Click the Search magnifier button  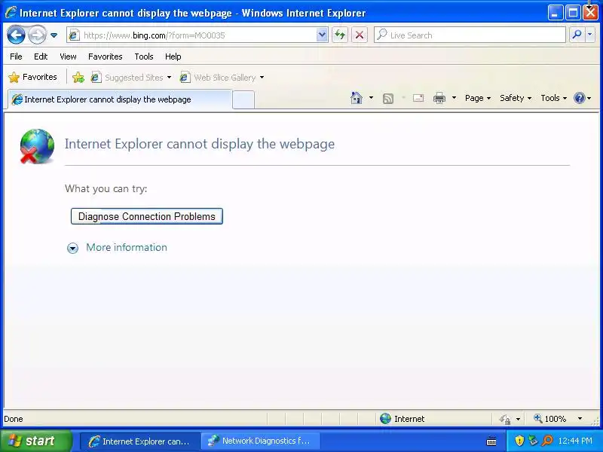point(577,35)
